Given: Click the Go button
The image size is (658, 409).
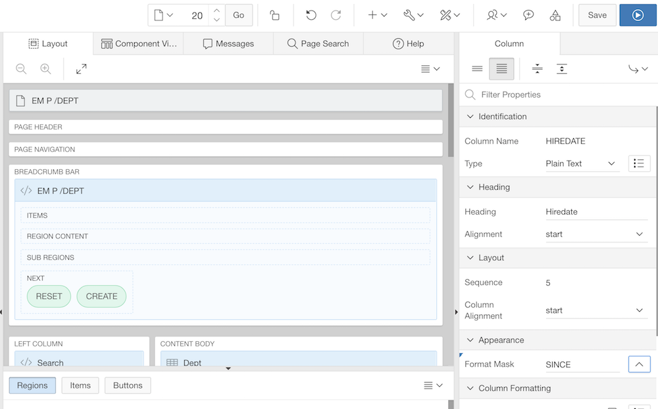Looking at the screenshot, I should coord(239,15).
